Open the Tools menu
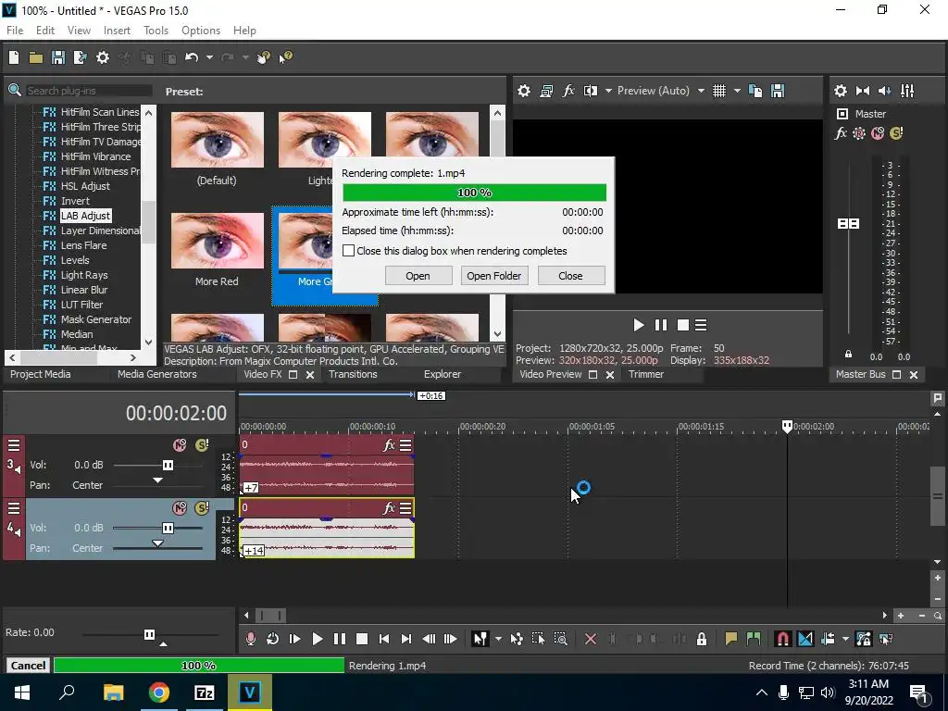Image resolution: width=948 pixels, height=711 pixels. click(156, 31)
